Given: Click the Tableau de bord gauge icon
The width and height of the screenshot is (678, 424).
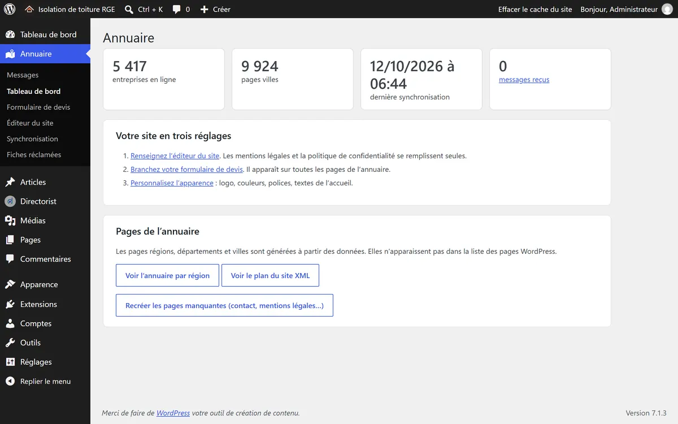Looking at the screenshot, I should 10,34.
